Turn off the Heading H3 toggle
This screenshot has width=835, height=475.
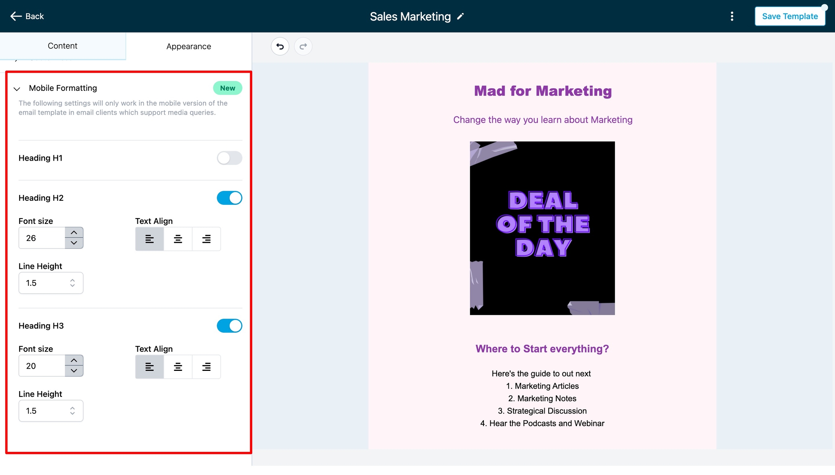(x=229, y=326)
